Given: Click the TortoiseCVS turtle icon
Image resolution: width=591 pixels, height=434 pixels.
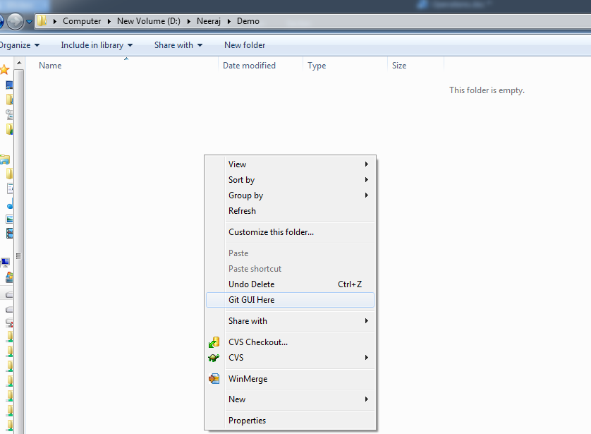Looking at the screenshot, I should (x=213, y=358).
